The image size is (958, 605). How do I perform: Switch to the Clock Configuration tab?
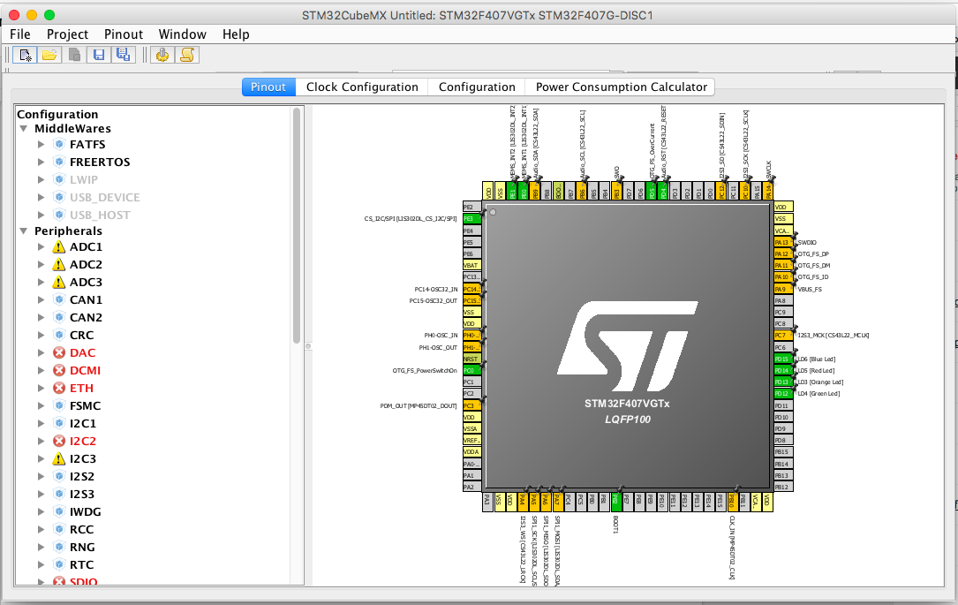[362, 87]
